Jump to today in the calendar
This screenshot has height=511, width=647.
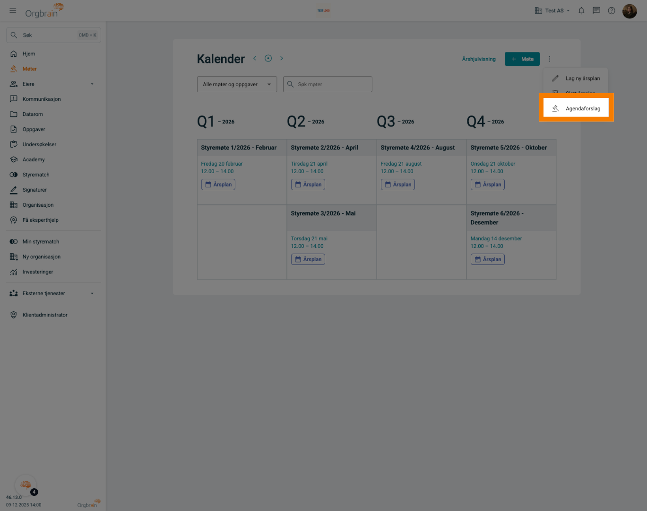268,58
